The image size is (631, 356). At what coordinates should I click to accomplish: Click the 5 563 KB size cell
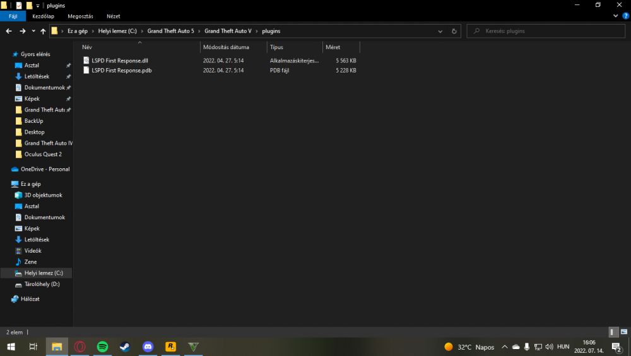point(346,60)
